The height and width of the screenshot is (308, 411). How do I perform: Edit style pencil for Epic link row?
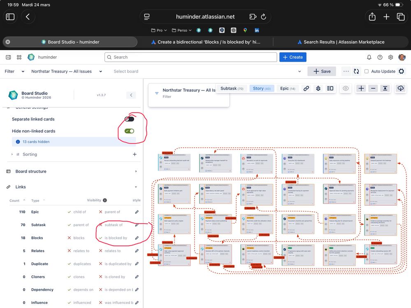point(137,212)
